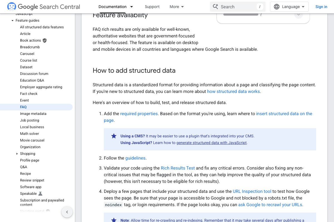The image size is (334, 222).
Task: Open the URL Inspection tool link
Action: coord(252,191)
